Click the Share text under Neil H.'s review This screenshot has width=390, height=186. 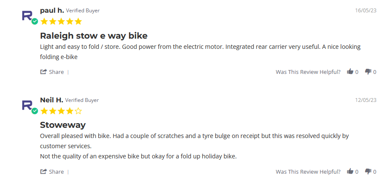click(56, 172)
